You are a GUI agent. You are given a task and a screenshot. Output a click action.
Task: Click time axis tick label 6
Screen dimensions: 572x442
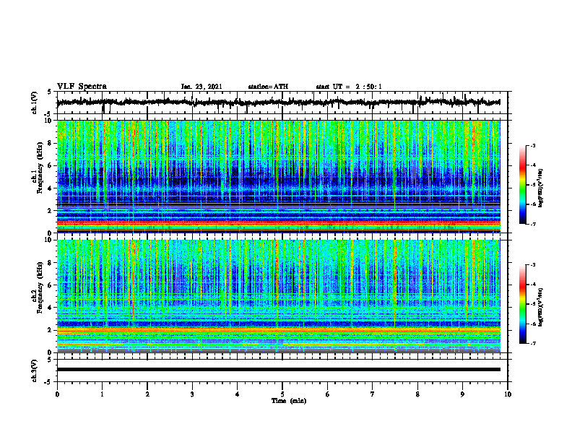tap(328, 394)
